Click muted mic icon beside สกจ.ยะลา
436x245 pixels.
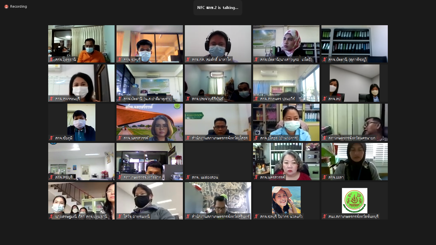(x=325, y=177)
